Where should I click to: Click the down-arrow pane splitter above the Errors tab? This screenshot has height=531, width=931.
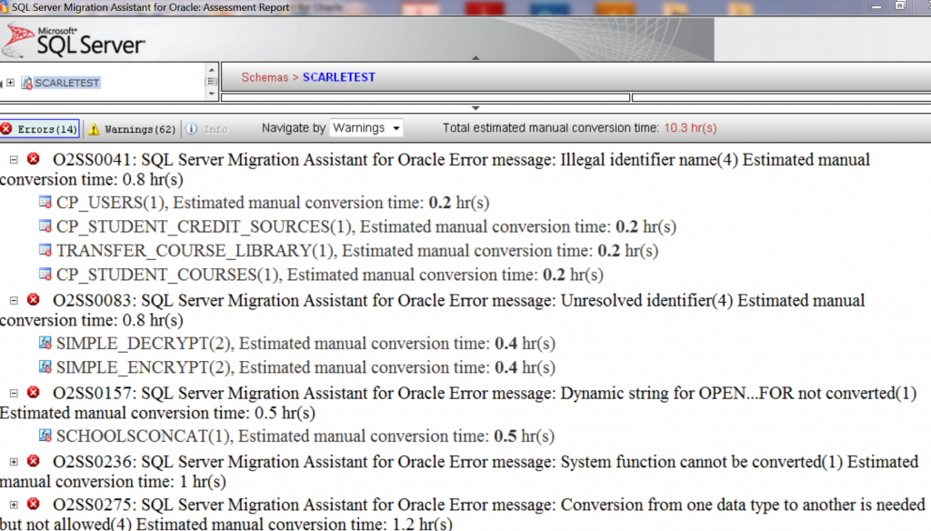476,108
